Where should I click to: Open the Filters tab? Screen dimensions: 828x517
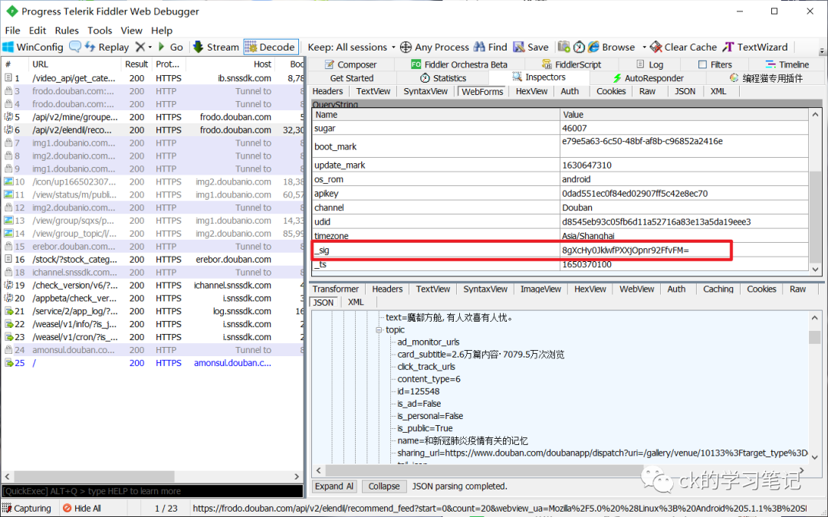(715, 64)
